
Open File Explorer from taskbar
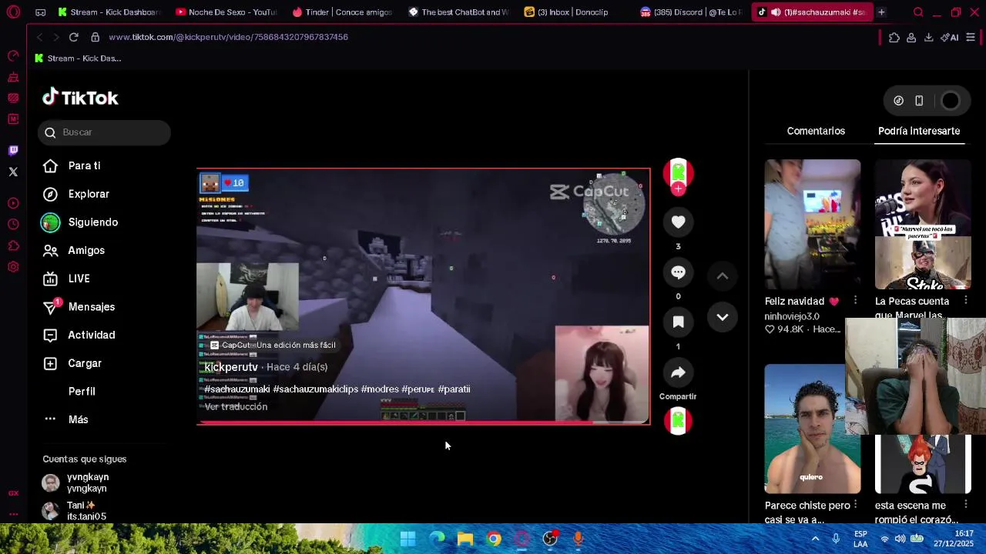tap(465, 539)
